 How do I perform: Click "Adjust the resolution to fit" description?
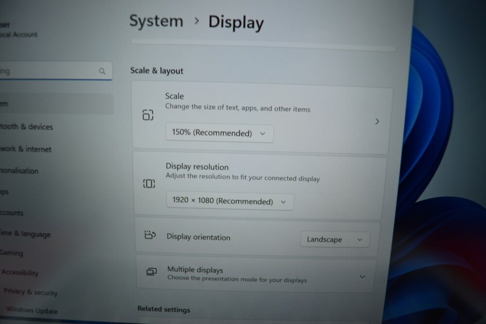pyautogui.click(x=243, y=177)
